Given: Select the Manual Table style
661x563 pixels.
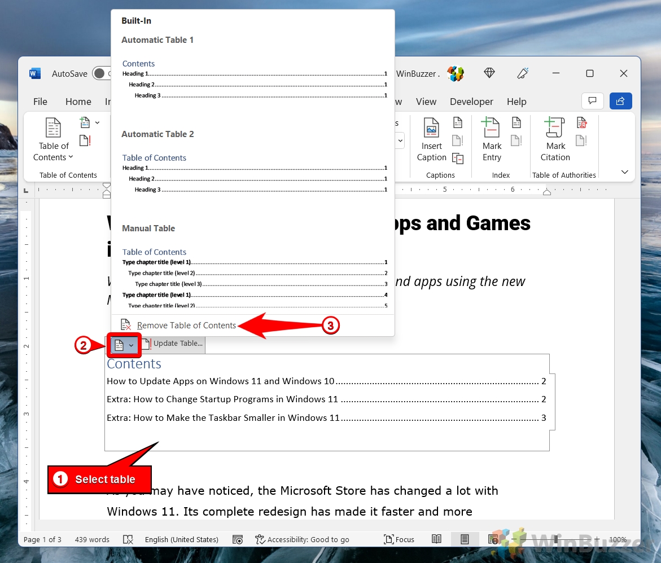Looking at the screenshot, I should [254, 266].
